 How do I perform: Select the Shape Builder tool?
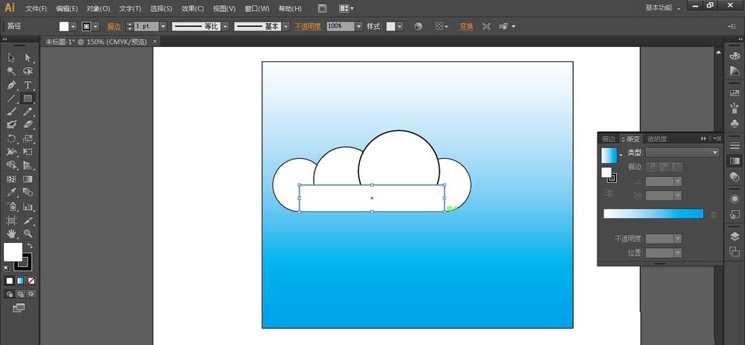12,165
